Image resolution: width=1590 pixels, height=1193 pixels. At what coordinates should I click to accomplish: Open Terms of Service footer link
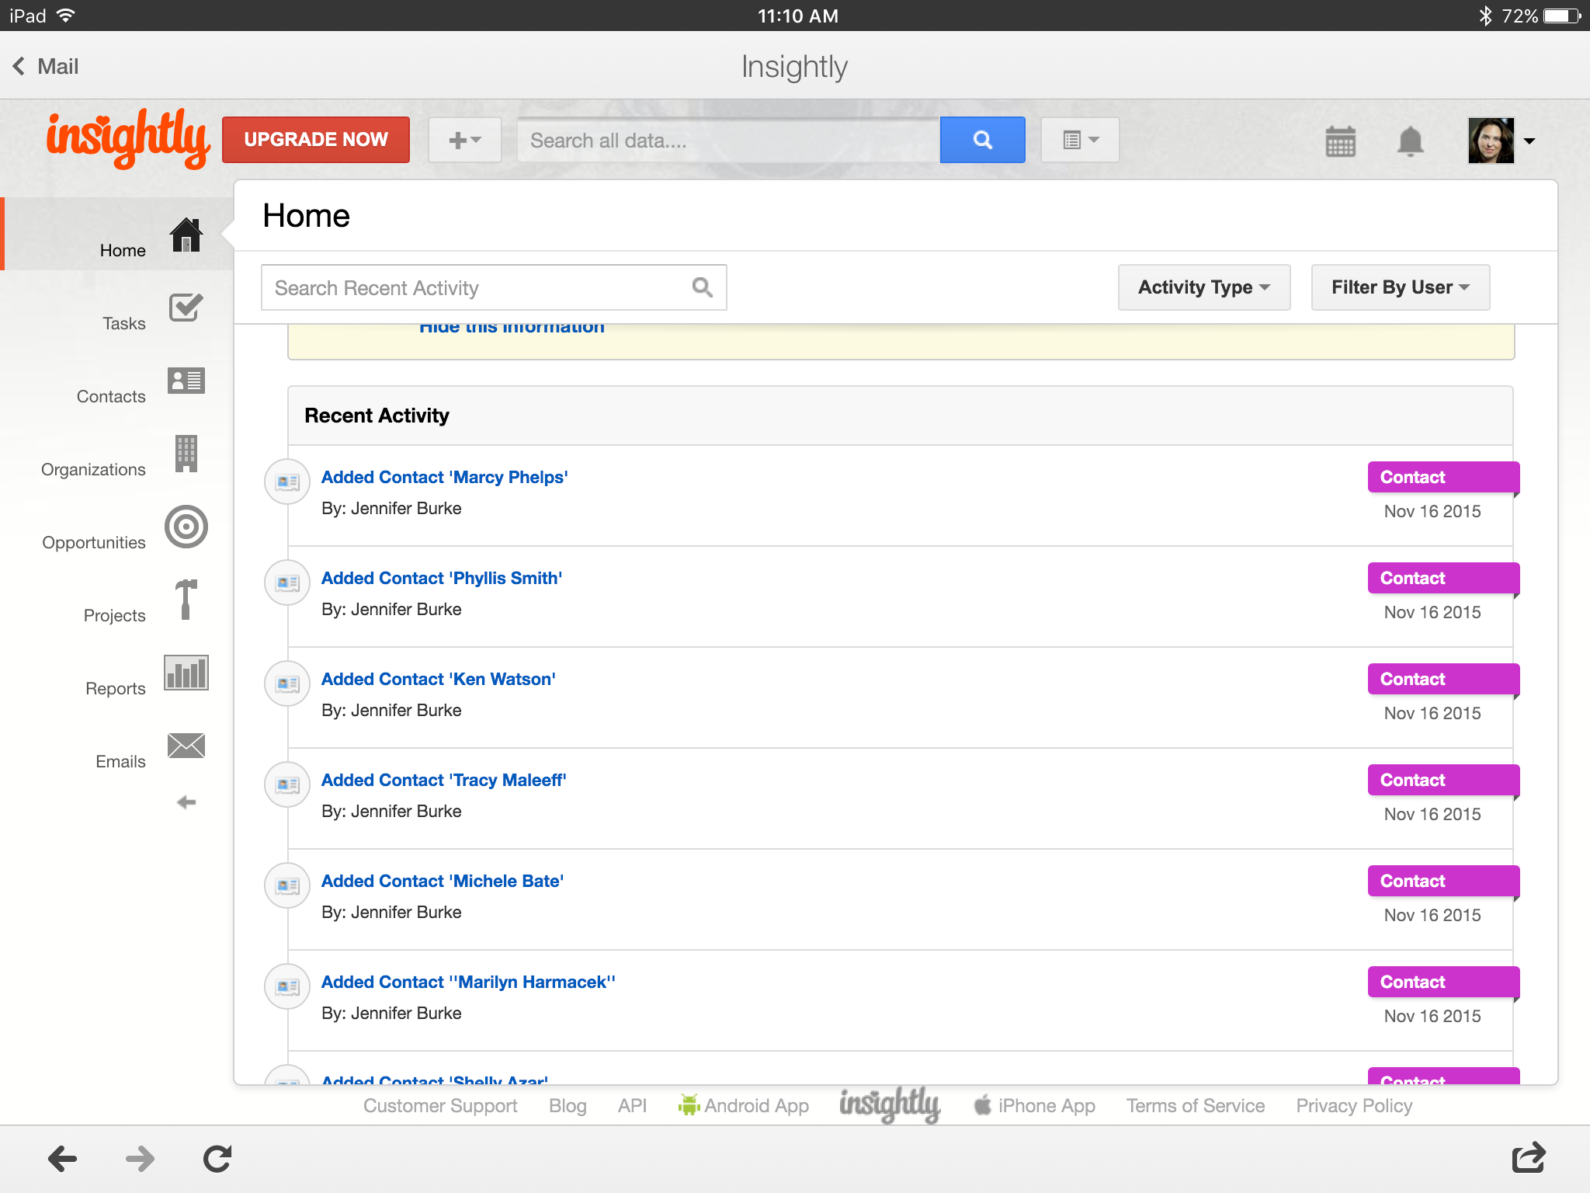[x=1196, y=1105]
